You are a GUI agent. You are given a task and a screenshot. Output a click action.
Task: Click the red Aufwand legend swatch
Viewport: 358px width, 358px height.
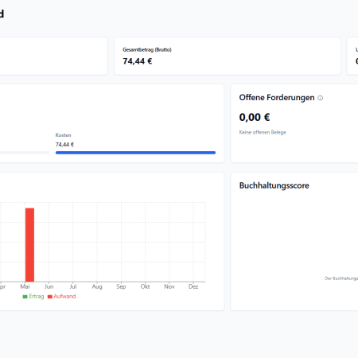50,297
